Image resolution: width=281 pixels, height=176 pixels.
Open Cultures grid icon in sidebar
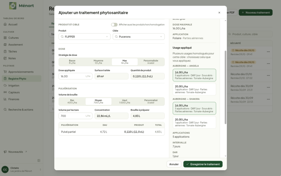(5, 38)
